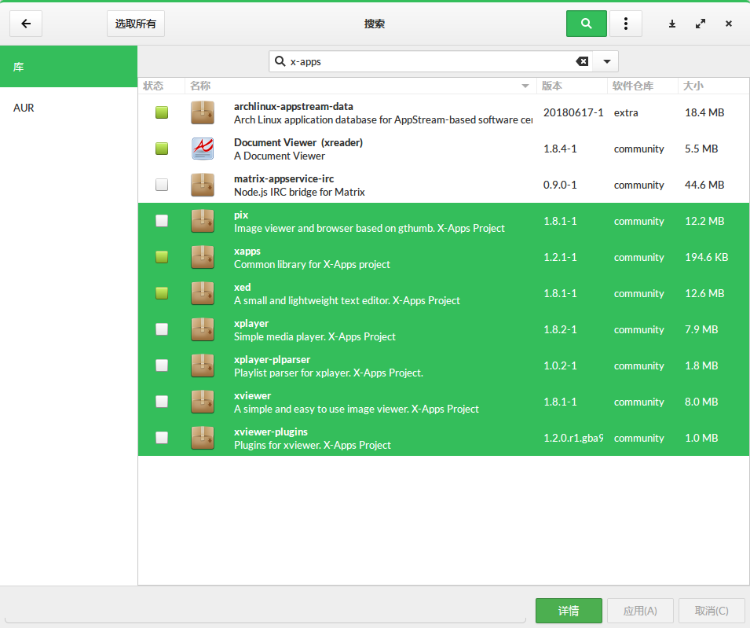Image resolution: width=750 pixels, height=628 pixels.
Task: Select the xplayer-plparser package name
Action: coord(273,359)
